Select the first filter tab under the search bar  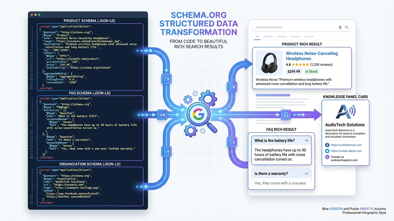coord(257,37)
